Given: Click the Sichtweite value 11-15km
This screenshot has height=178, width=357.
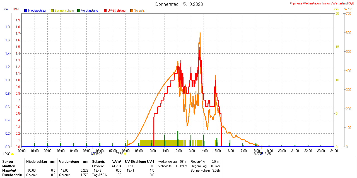Looking at the screenshot, I should pyautogui.click(x=181, y=166).
